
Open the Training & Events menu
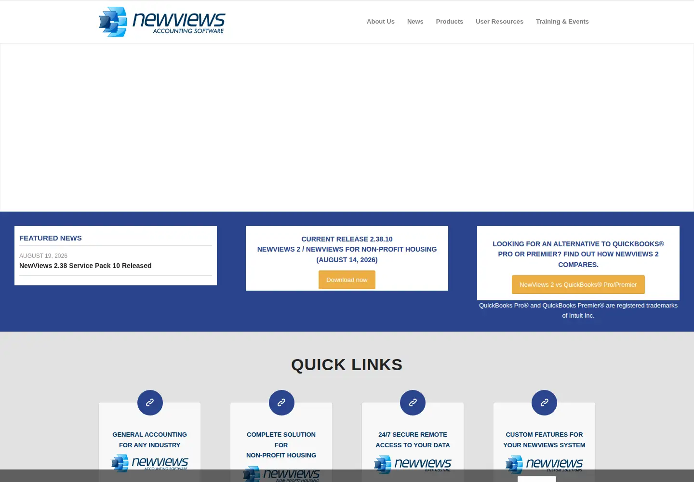click(x=562, y=22)
